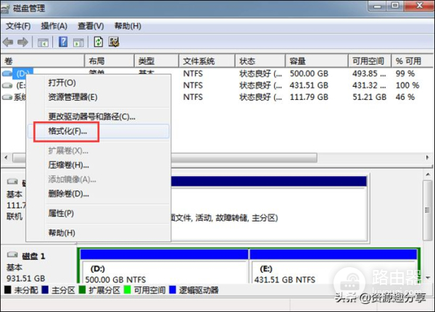Open the 操作(A) menu

point(54,26)
